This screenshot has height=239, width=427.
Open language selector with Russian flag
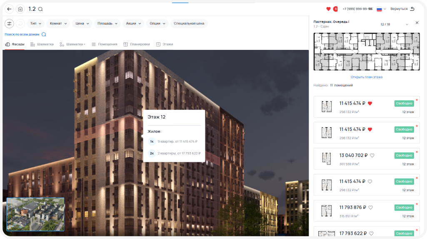click(381, 9)
